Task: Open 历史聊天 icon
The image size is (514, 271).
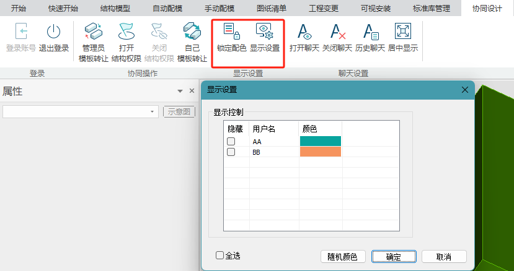Action: (371, 32)
